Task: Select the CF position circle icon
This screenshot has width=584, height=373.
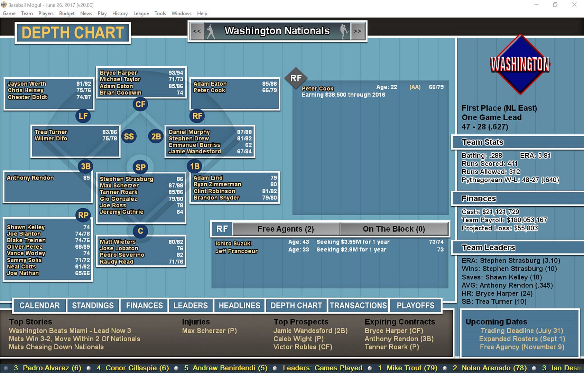Action: [140, 104]
